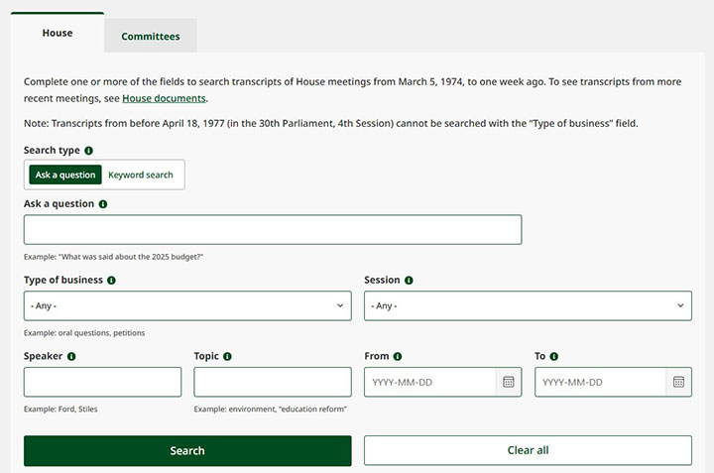The height and width of the screenshot is (473, 714).
Task: Click the Type of business info icon
Action: pyautogui.click(x=111, y=280)
